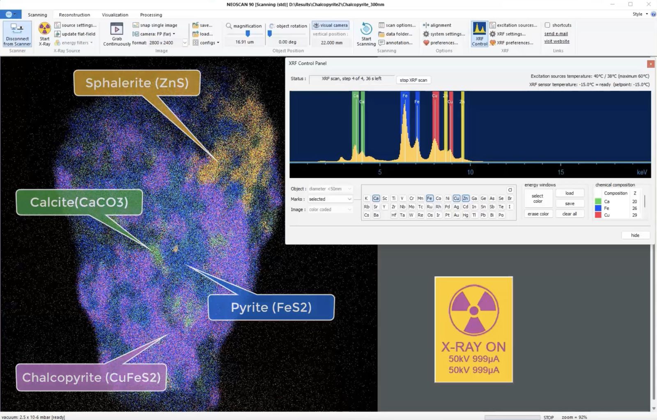
Task: Open system settings gear icon
Action: click(x=426, y=34)
